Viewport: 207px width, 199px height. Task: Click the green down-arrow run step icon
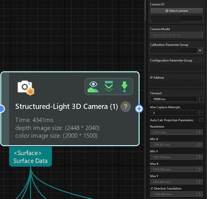pos(124,87)
